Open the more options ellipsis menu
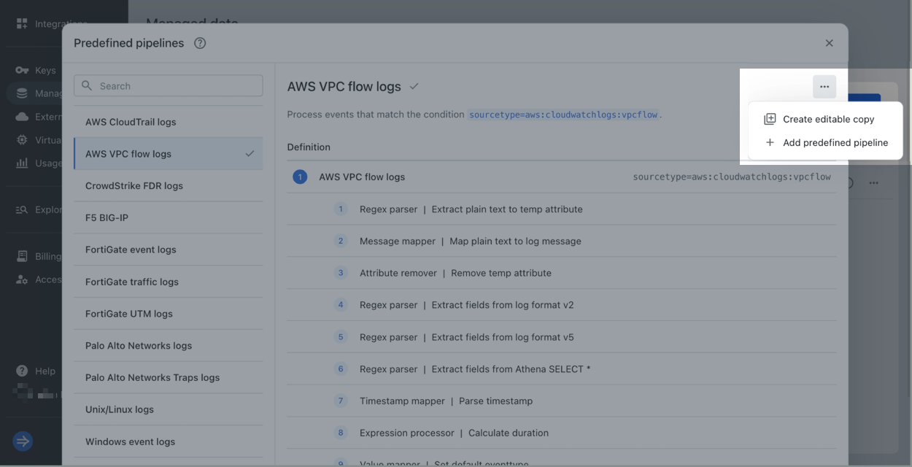This screenshot has width=912, height=467. (824, 87)
